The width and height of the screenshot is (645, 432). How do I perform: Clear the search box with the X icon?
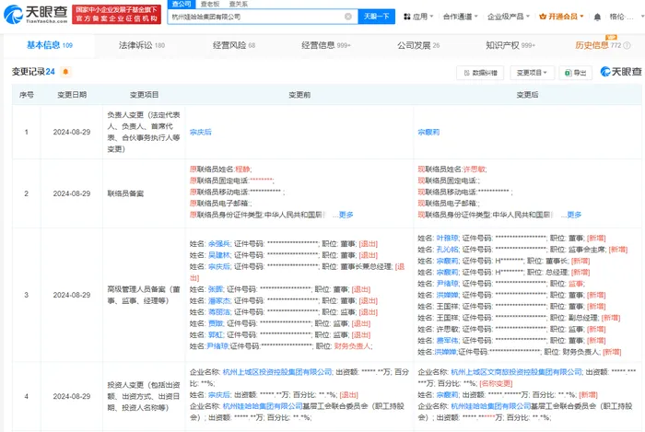tap(347, 17)
